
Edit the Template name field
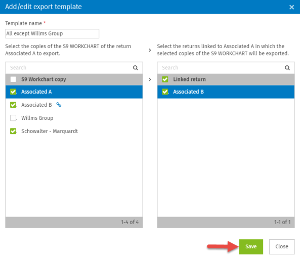click(52, 34)
